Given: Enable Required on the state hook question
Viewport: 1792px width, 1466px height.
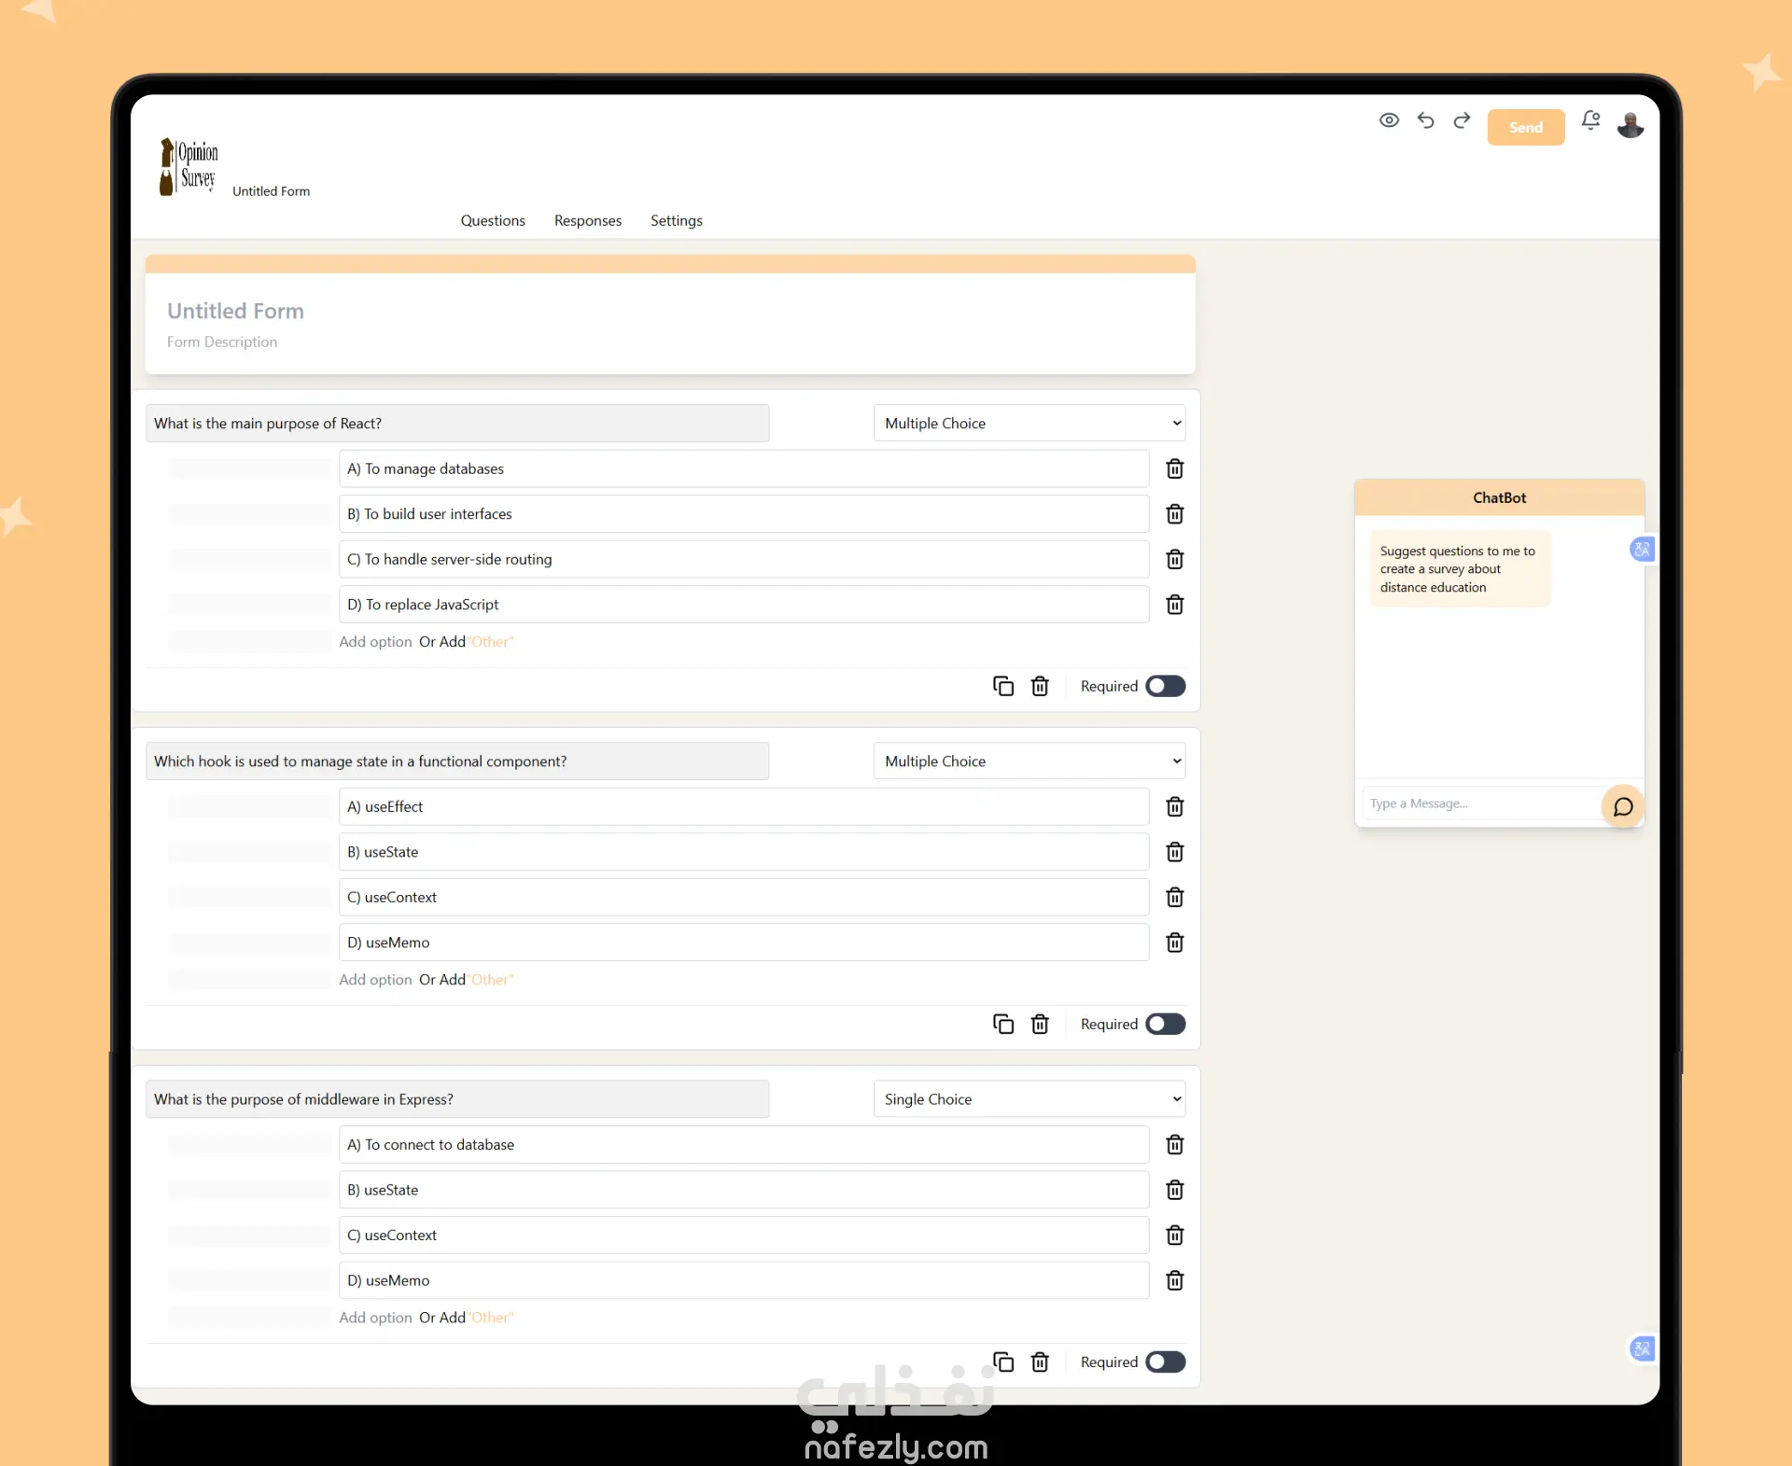Looking at the screenshot, I should (1165, 1025).
